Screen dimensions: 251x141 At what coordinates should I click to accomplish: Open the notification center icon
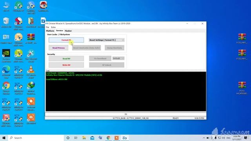pyautogui.click(x=246, y=138)
